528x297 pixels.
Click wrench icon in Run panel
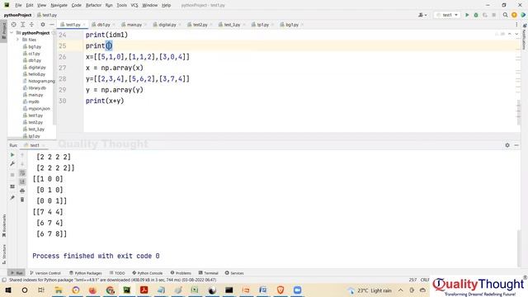click(12, 163)
